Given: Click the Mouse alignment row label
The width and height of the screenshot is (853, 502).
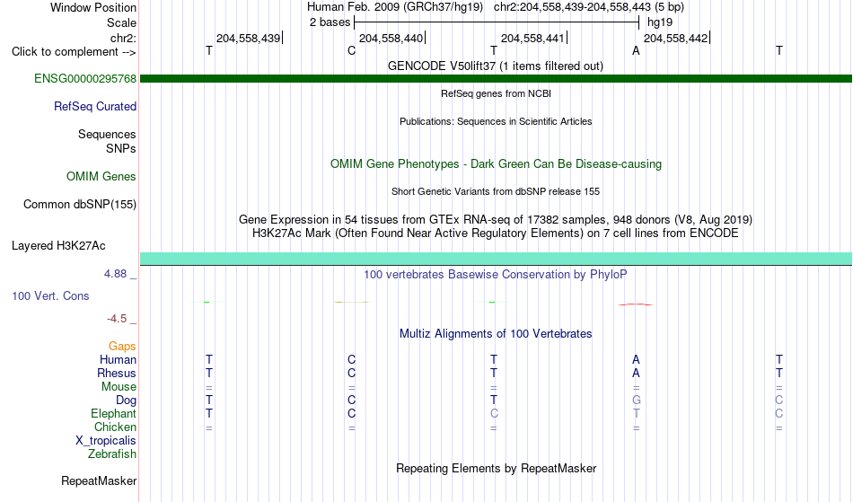Looking at the screenshot, I should pos(119,387).
